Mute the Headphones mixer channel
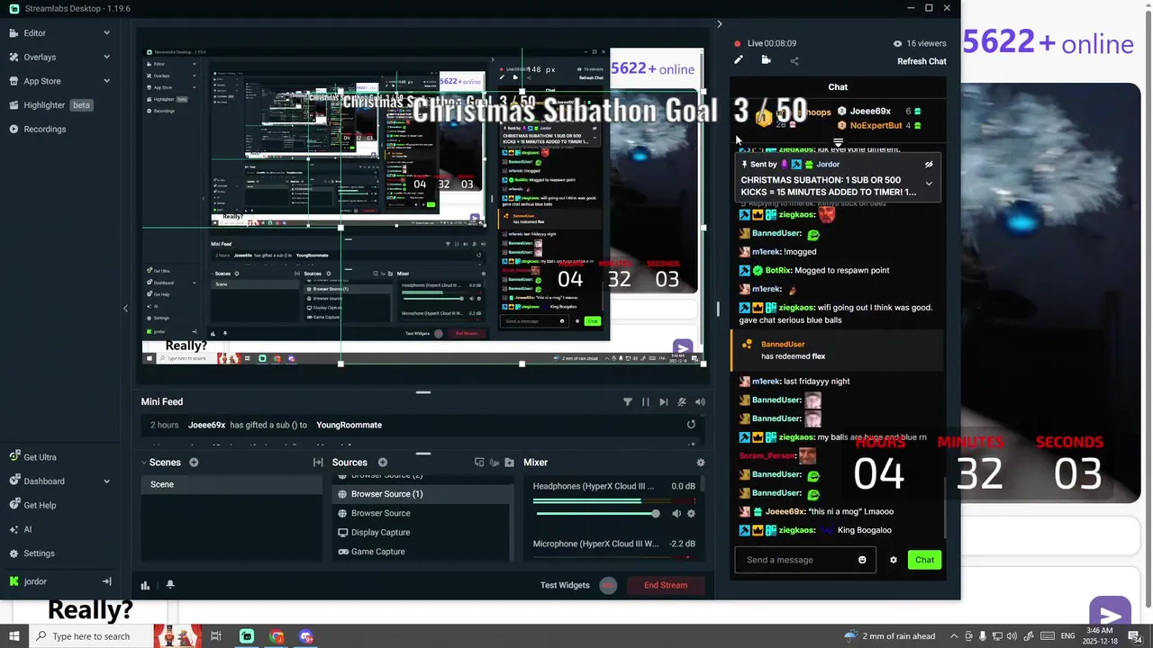Viewport: 1153px width, 648px height. (676, 514)
